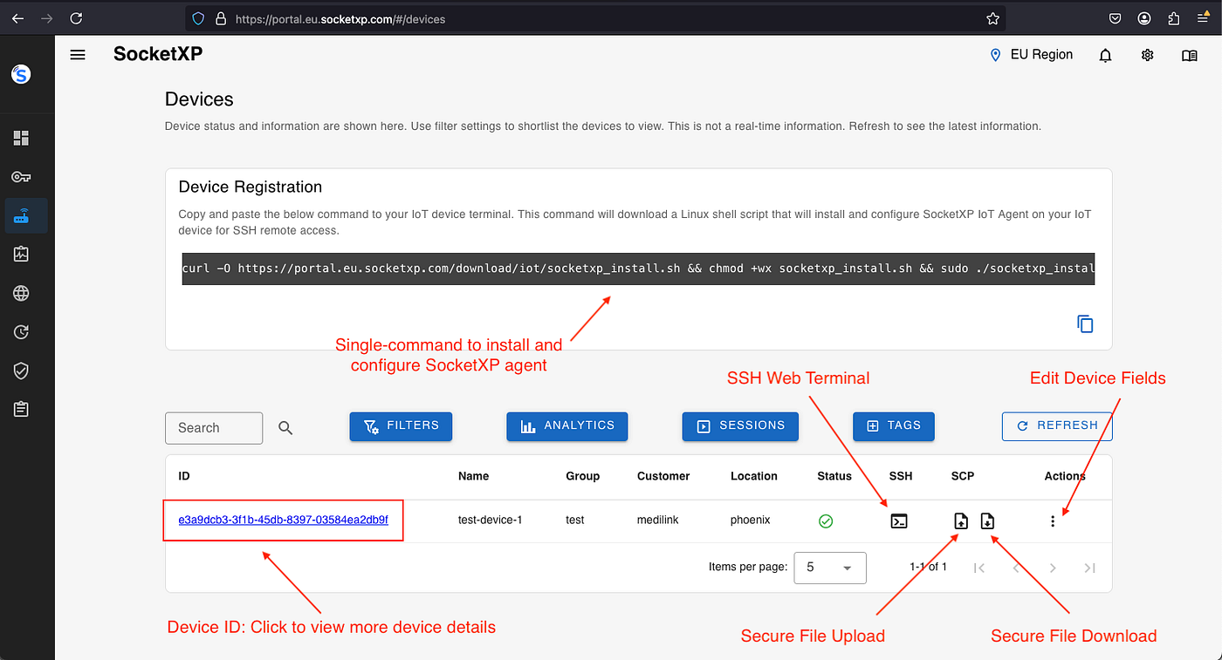The height and width of the screenshot is (660, 1222).
Task: Click the Group column header
Action: point(583,476)
